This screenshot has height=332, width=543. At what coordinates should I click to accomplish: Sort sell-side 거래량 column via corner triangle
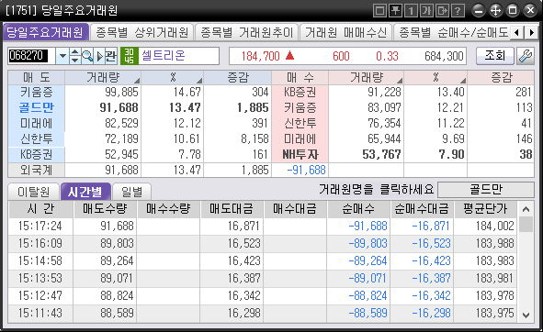(x=137, y=81)
